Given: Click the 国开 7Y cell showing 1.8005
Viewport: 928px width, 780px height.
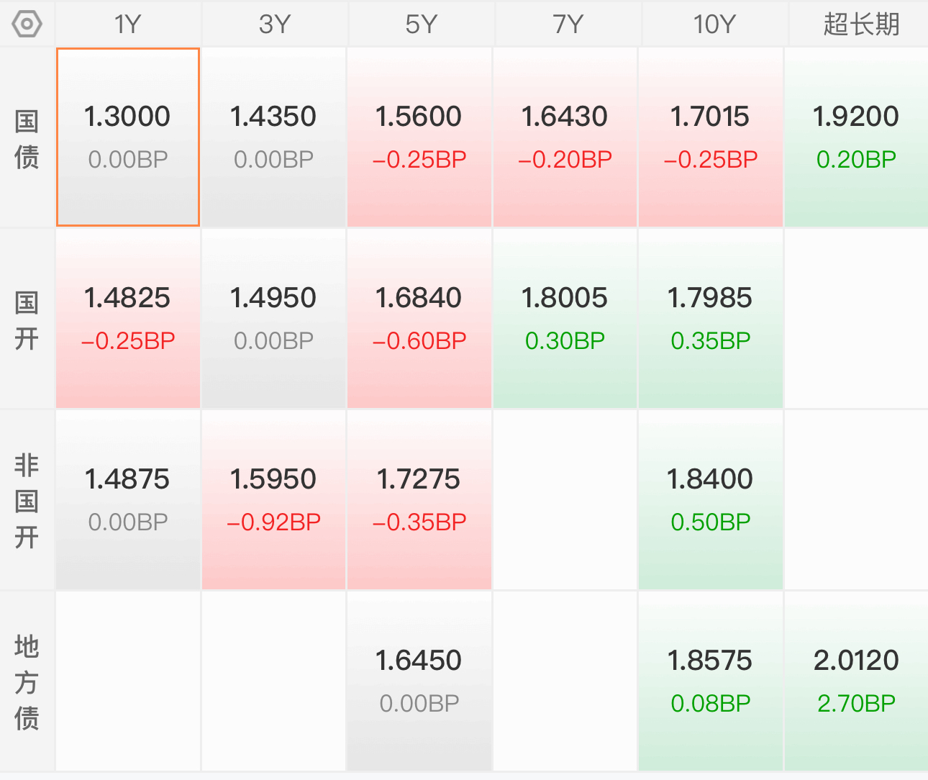Looking at the screenshot, I should 565,319.
